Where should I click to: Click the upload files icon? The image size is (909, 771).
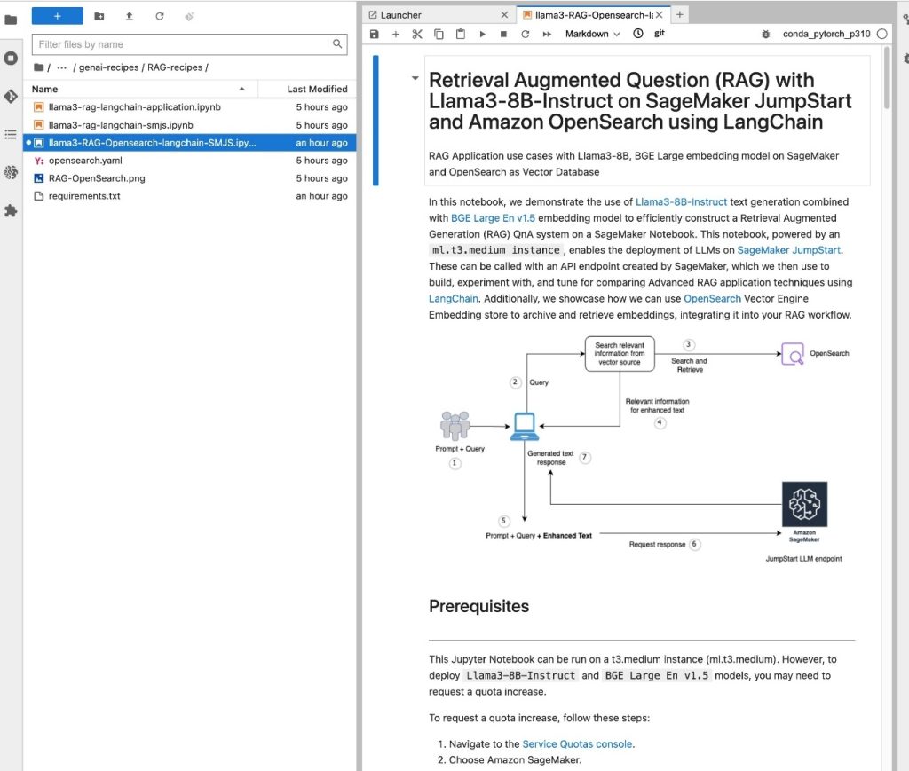(130, 16)
